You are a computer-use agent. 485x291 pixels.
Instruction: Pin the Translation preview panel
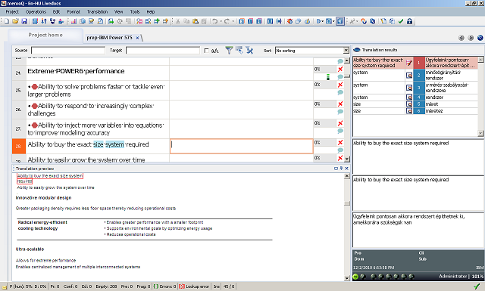pos(341,169)
